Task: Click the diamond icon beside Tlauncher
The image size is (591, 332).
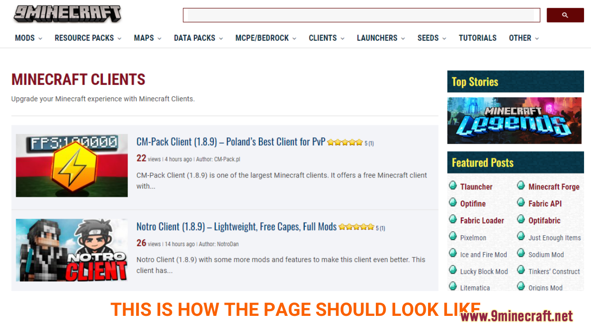Action: pos(453,185)
